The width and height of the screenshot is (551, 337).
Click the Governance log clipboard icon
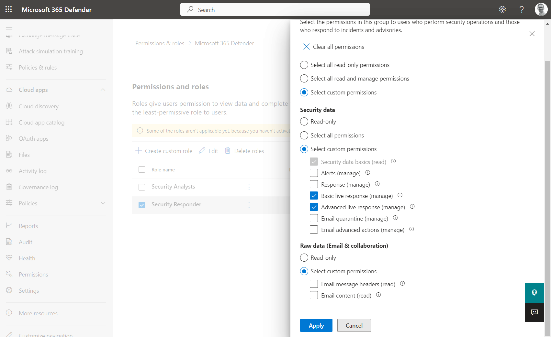coord(9,187)
